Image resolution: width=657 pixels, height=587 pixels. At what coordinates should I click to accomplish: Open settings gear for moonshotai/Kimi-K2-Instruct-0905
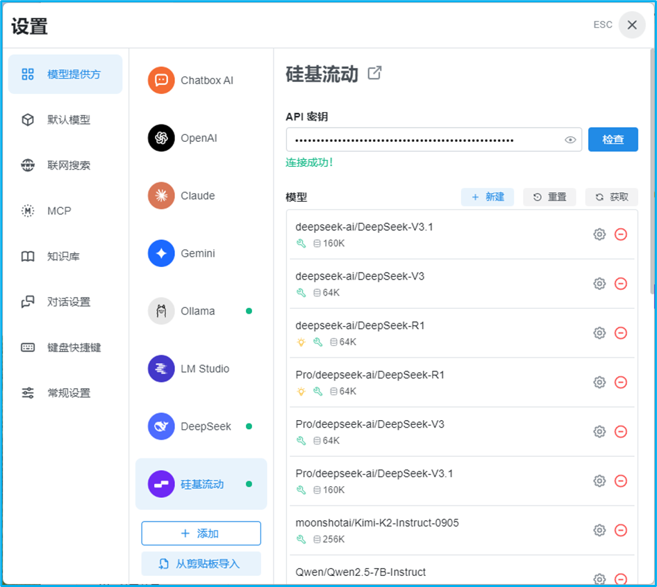(x=599, y=530)
